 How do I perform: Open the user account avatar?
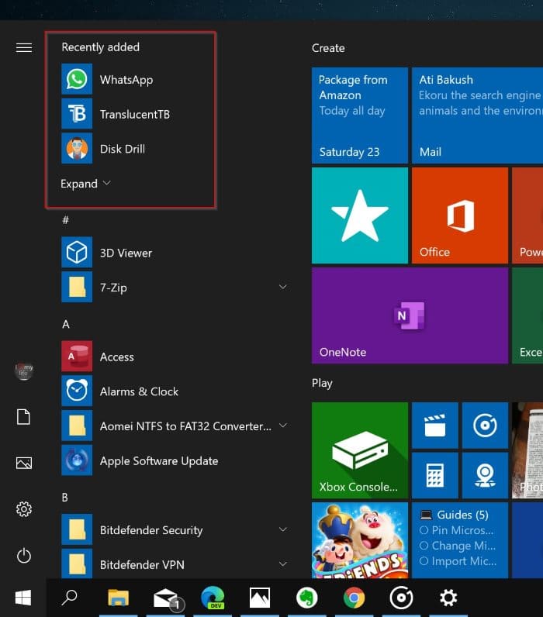pos(23,371)
